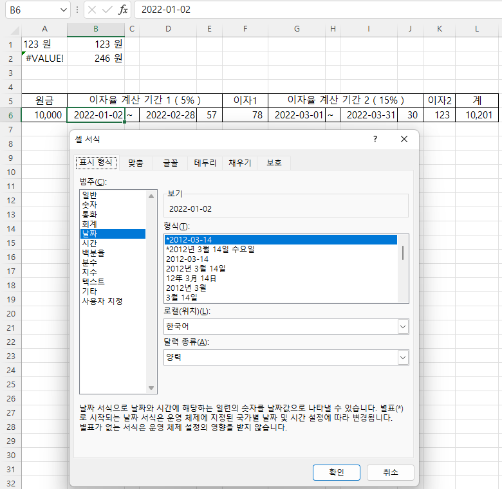This screenshot has width=502, height=489.
Task: Select column G header
Action: [297, 29]
